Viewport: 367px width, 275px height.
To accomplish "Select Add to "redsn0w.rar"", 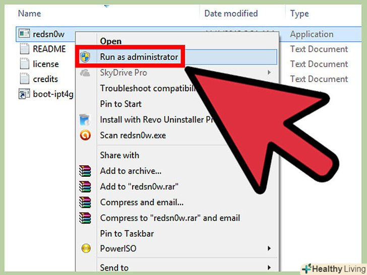I will [x=139, y=186].
